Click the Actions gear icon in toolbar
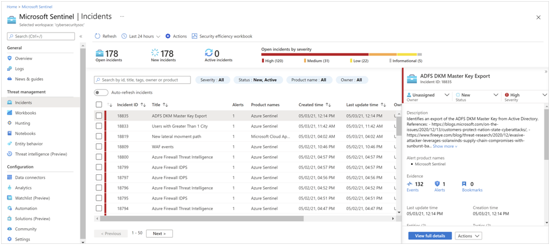The height and width of the screenshot is (245, 550). click(x=167, y=36)
